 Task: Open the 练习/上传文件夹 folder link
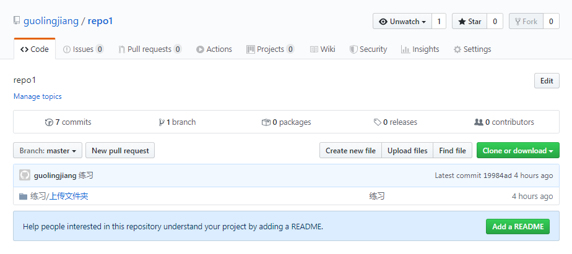[59, 197]
